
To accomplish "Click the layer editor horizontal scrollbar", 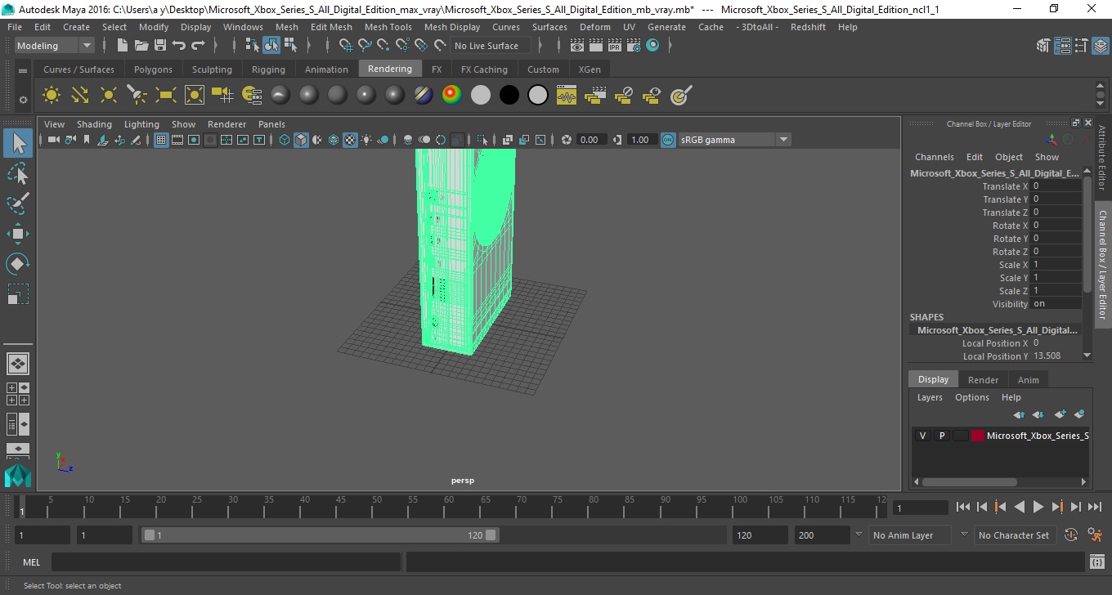I will tap(970, 482).
